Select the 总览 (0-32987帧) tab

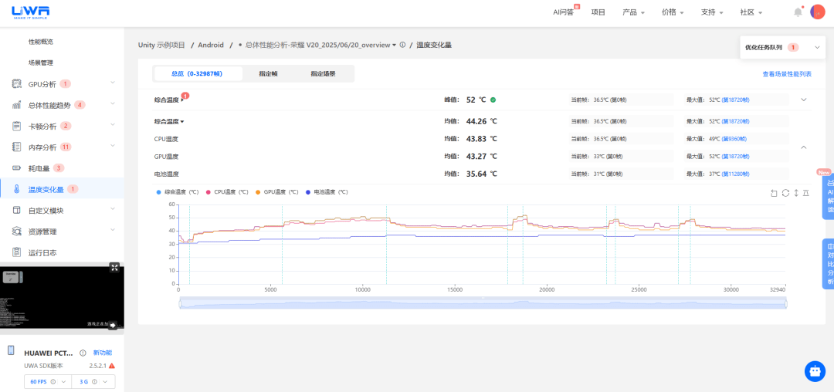[x=198, y=74]
